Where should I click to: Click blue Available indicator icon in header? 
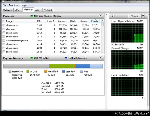66,58
